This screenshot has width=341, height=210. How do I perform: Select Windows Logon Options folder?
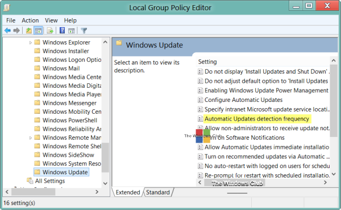[72, 59]
